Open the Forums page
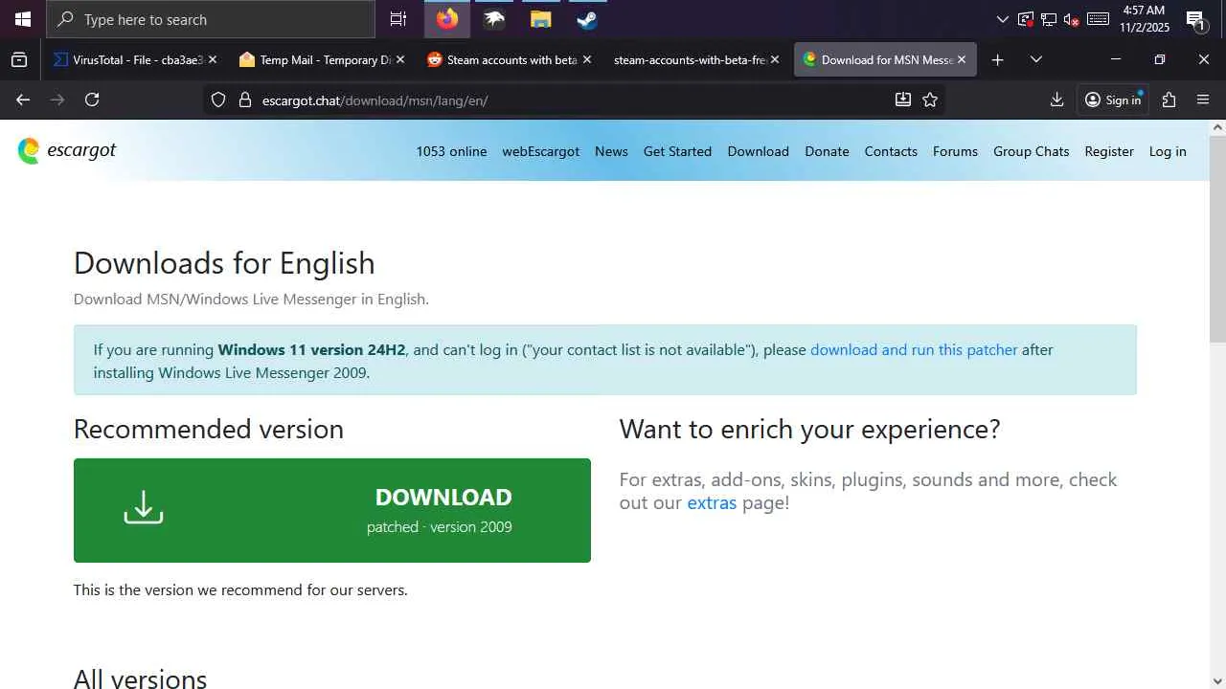Screen dimensions: 1226x689 click(955, 151)
